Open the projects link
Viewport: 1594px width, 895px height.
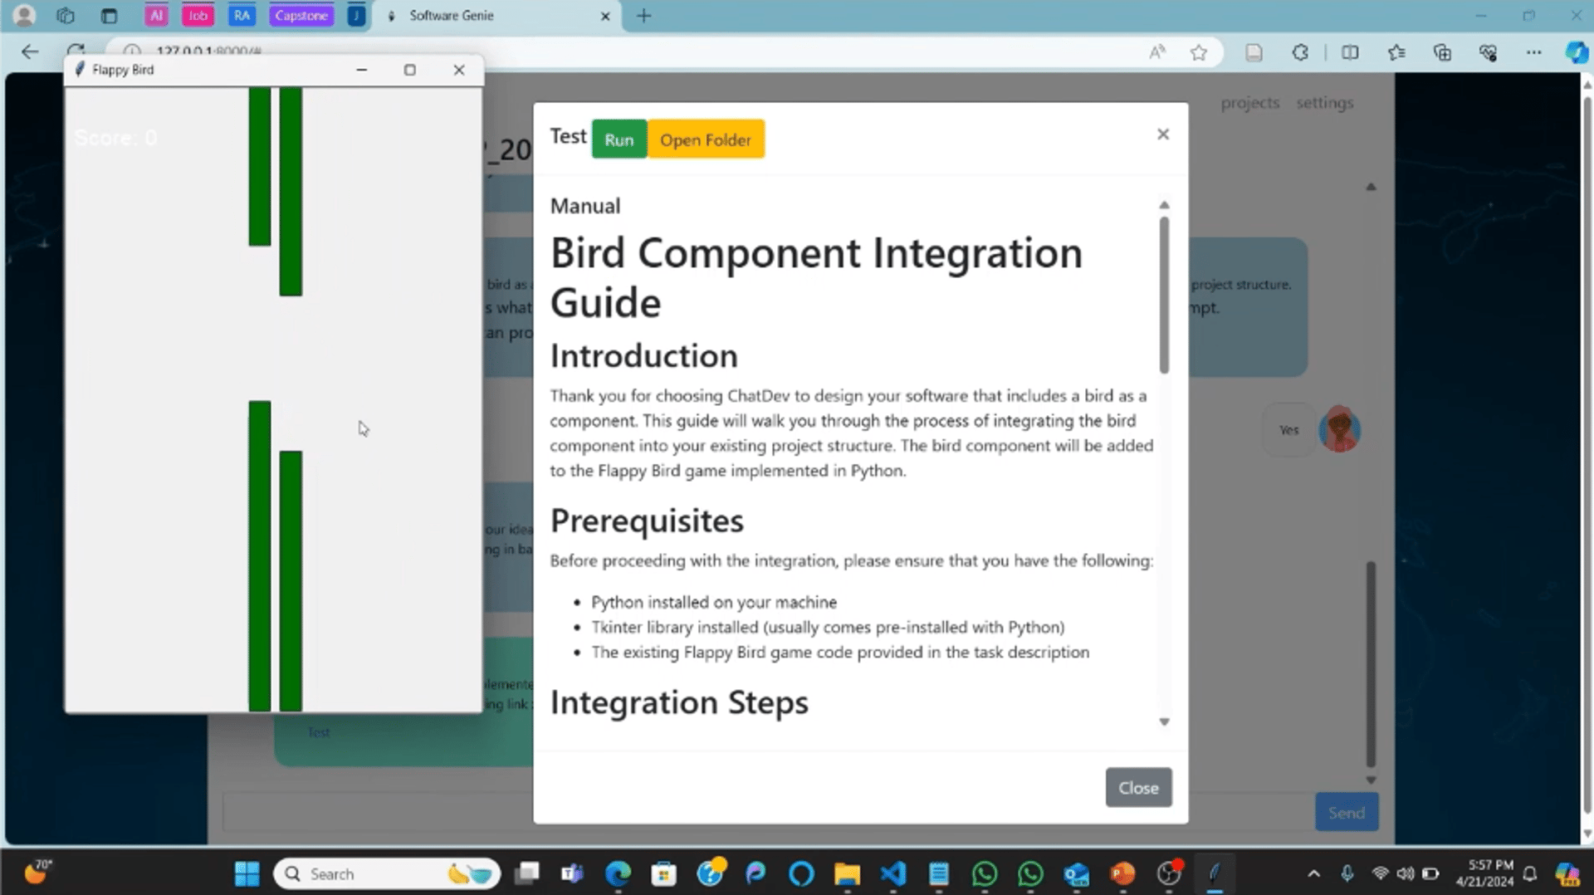[x=1249, y=103]
